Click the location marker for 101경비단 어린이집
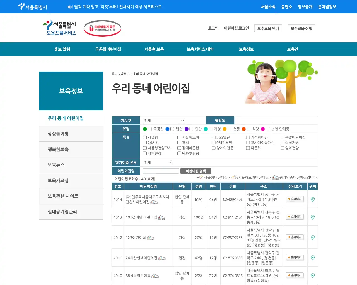The height and width of the screenshot is (285, 357). coord(313,217)
